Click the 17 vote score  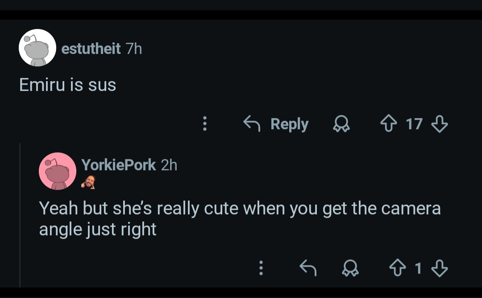tap(414, 124)
